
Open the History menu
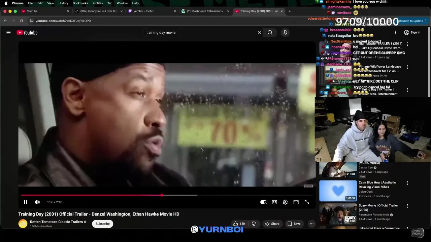[x=63, y=3]
